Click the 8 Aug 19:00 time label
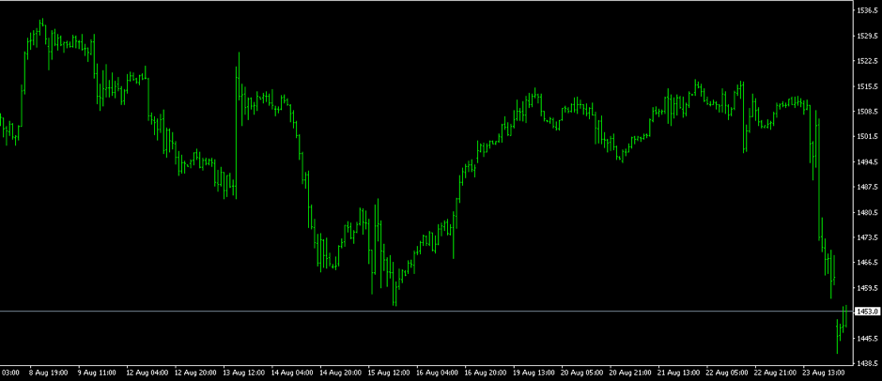This screenshot has height=381, width=882. click(x=49, y=373)
